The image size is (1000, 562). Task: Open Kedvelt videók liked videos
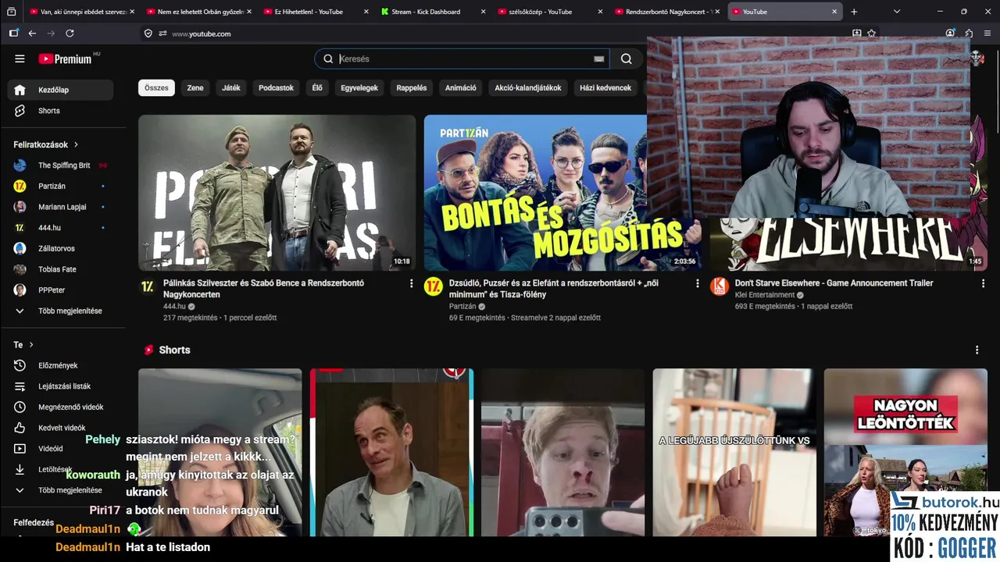click(x=60, y=428)
